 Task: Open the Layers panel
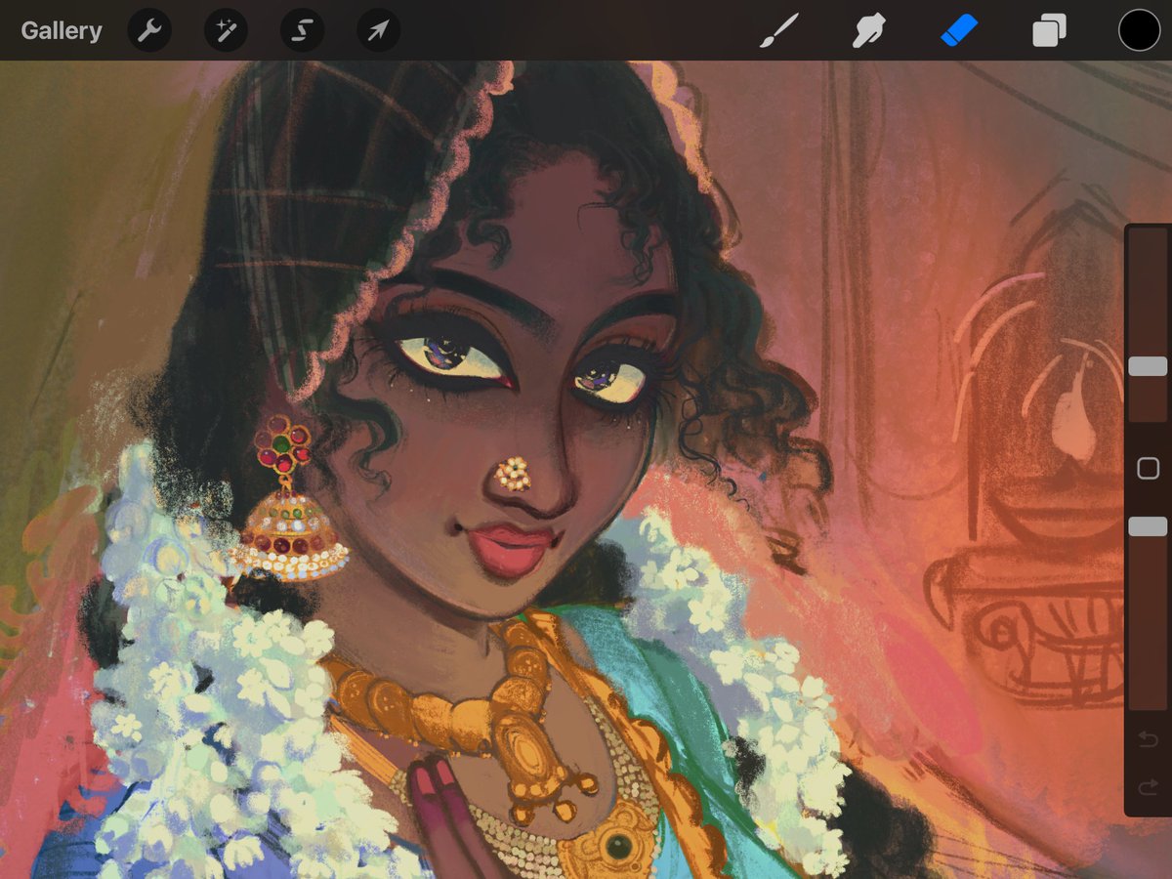tap(1049, 30)
